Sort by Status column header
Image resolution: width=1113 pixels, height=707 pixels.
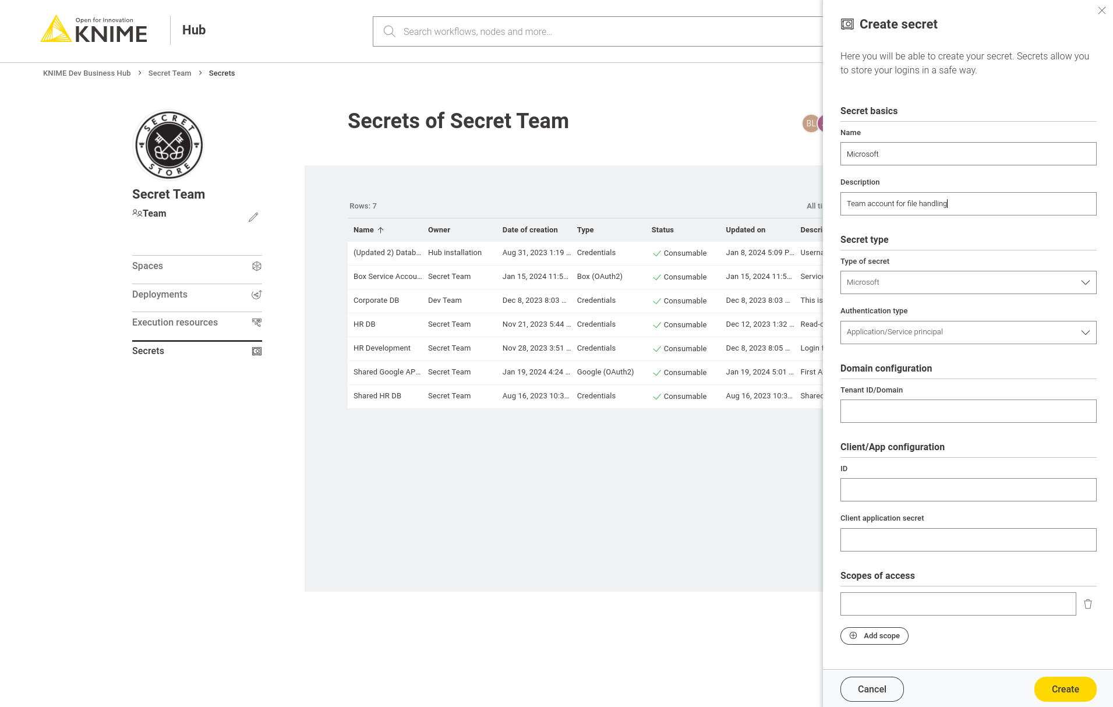coord(662,230)
